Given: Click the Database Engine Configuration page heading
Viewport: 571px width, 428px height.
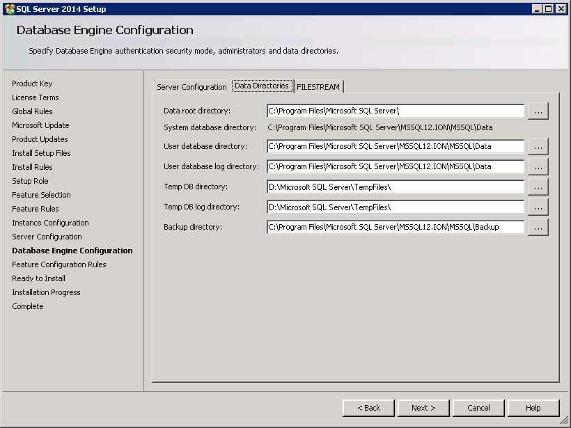Looking at the screenshot, I should 105,30.
